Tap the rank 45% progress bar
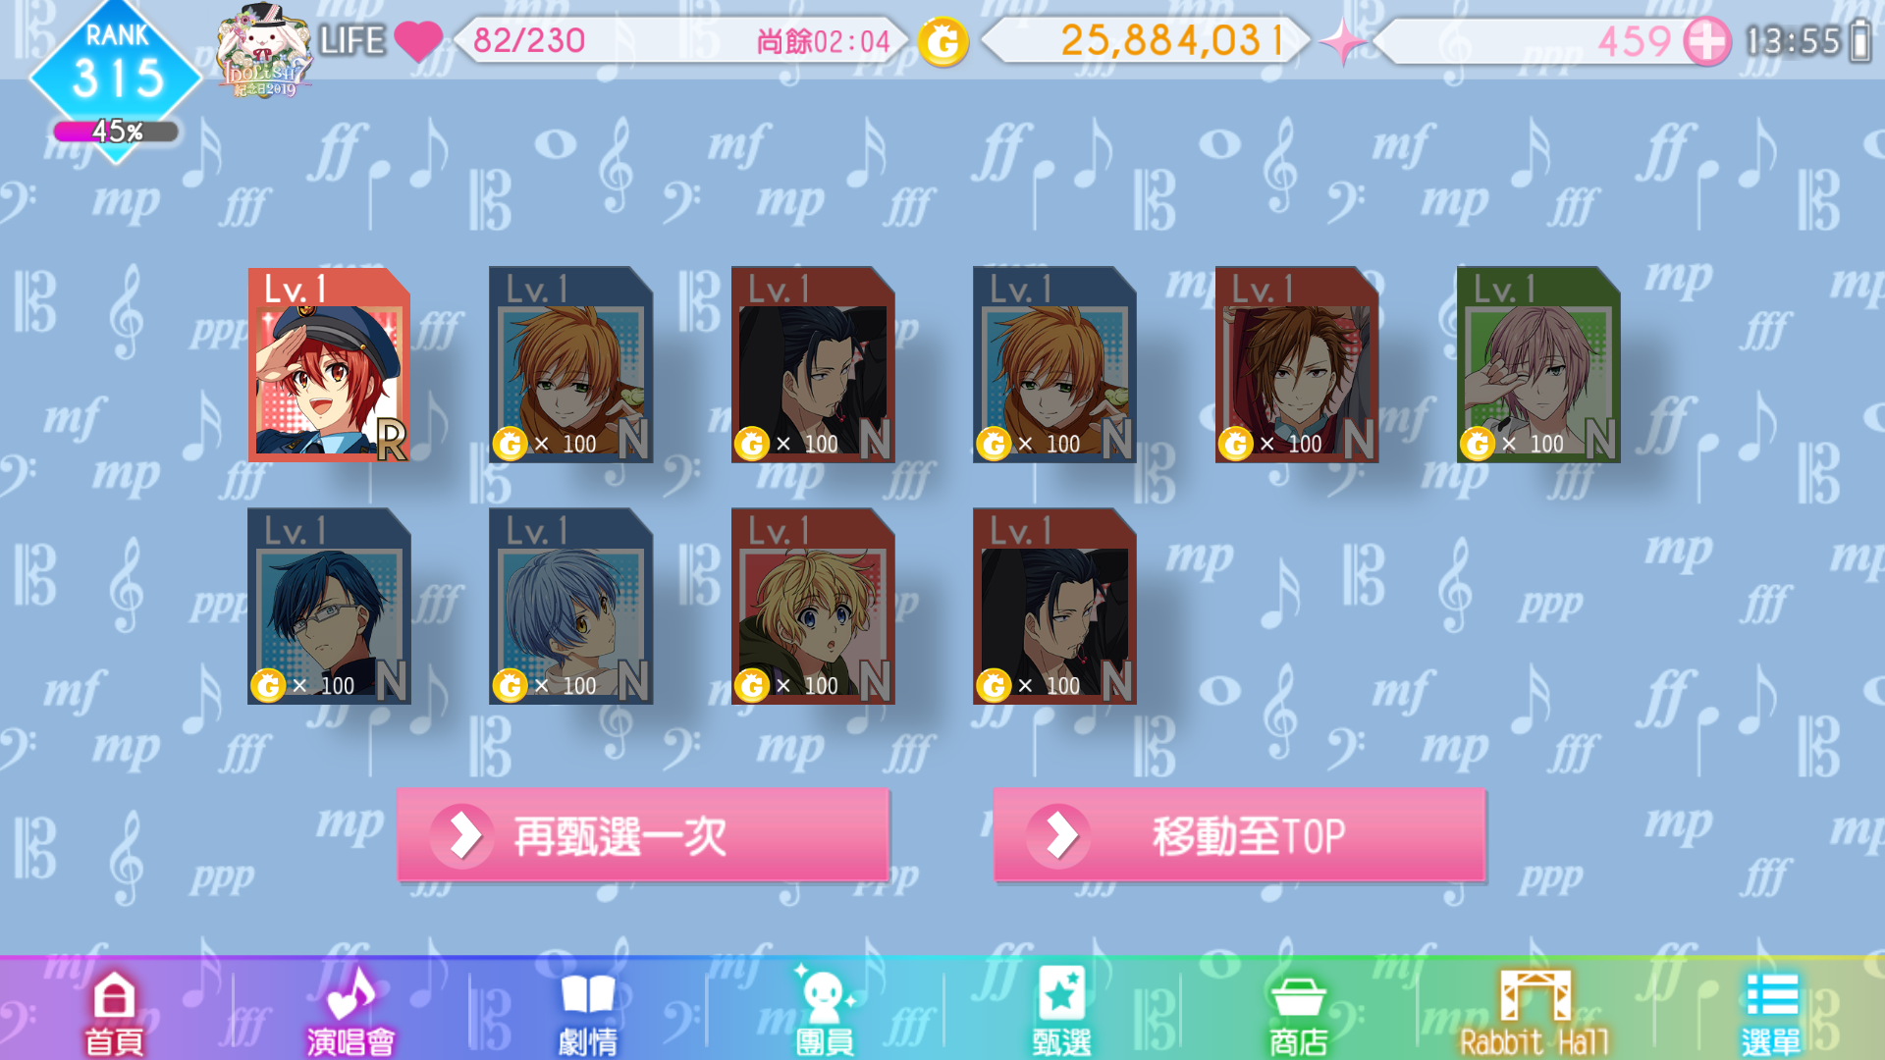Screen dimensions: 1885x1060 point(116,132)
